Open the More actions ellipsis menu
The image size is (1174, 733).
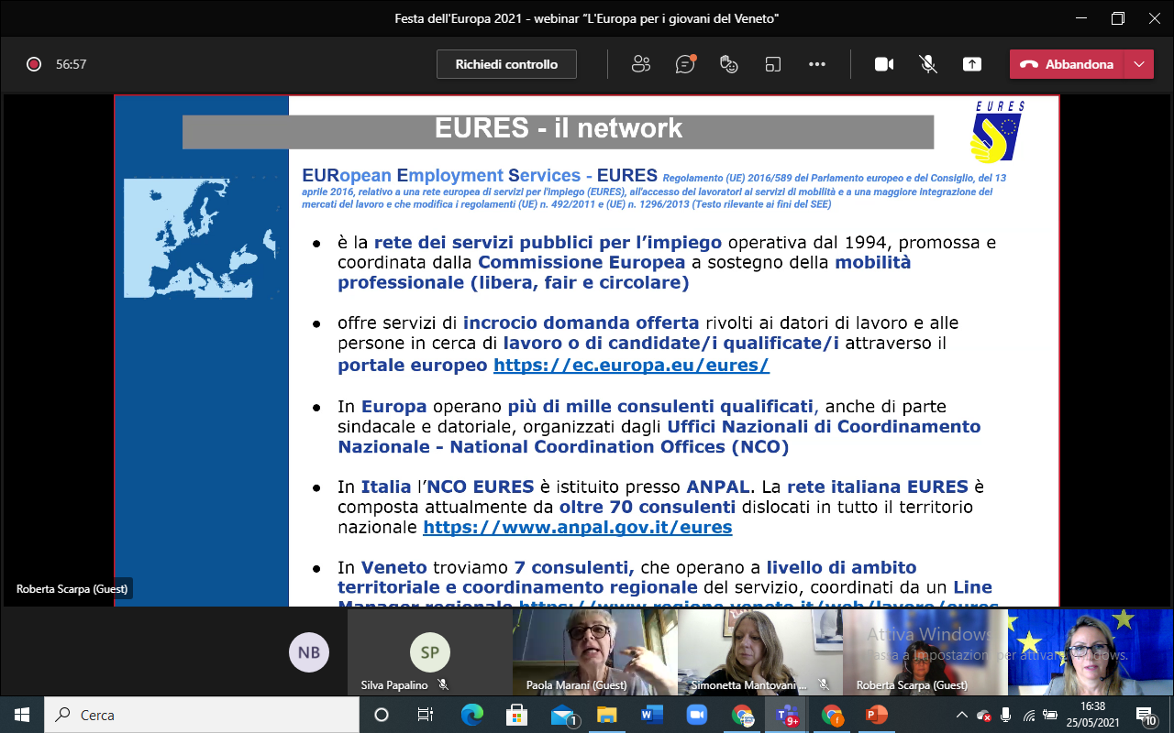817,64
